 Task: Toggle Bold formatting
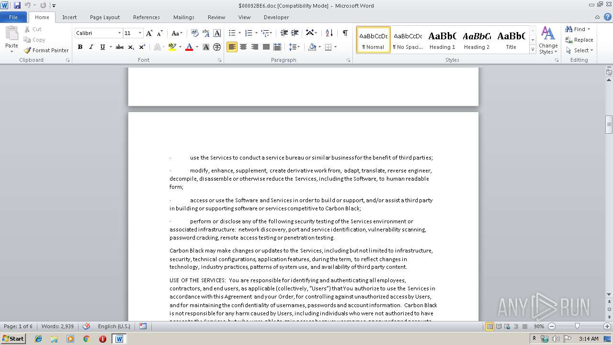click(80, 47)
